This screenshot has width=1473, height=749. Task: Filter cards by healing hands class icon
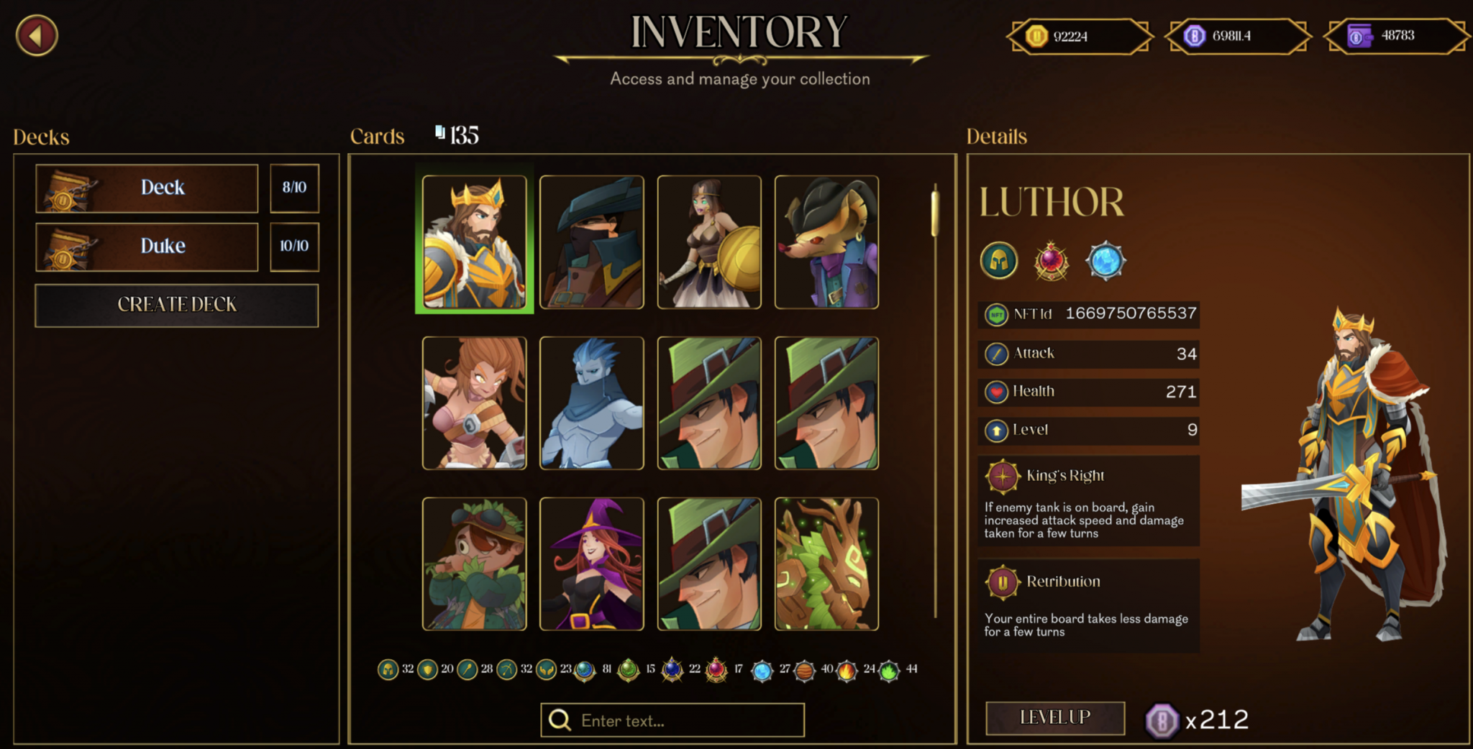[547, 670]
